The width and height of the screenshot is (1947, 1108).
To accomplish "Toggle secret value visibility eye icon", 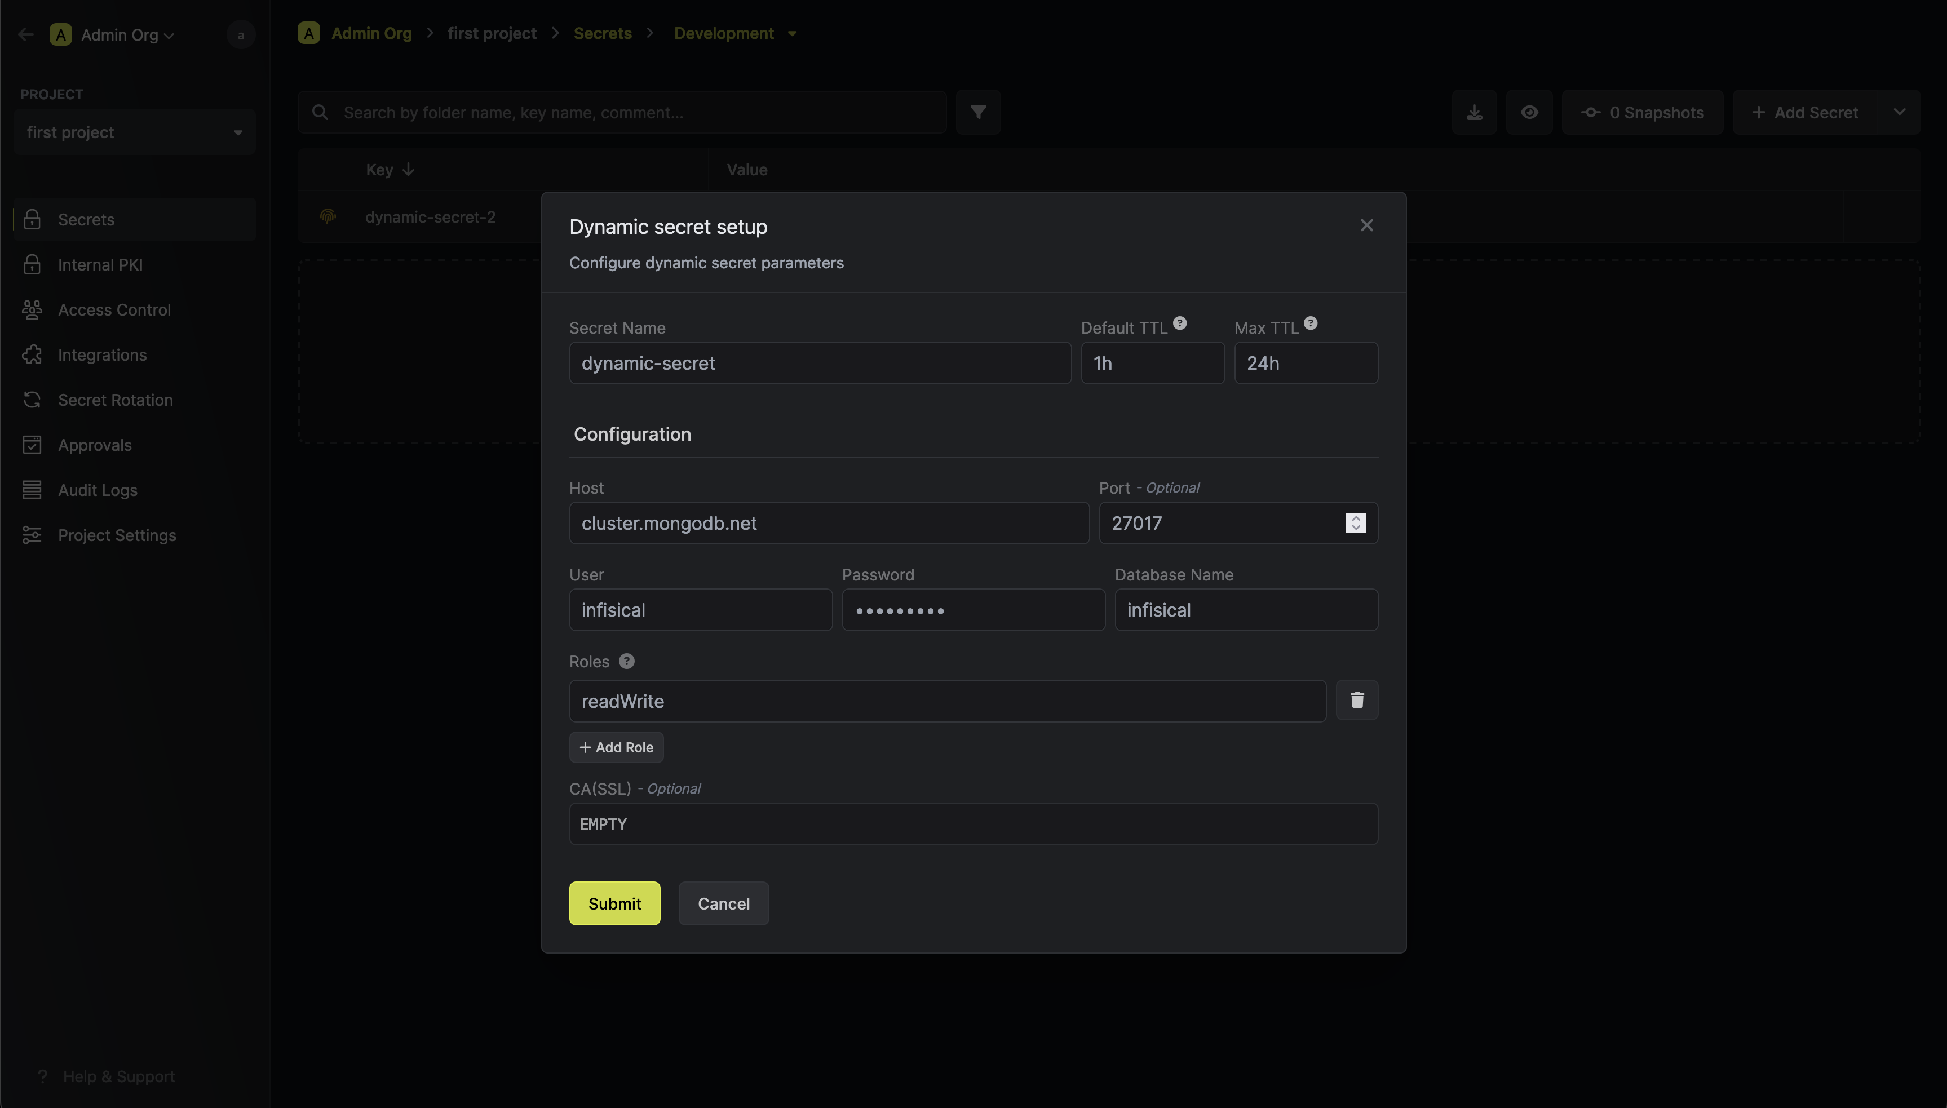I will pyautogui.click(x=1529, y=113).
